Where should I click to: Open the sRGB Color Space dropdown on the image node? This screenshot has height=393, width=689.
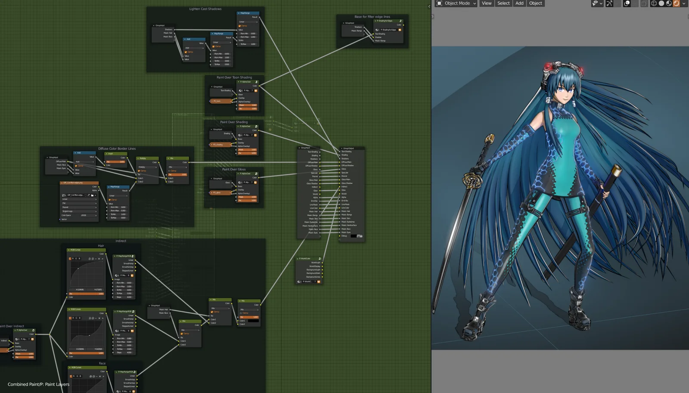point(88,215)
